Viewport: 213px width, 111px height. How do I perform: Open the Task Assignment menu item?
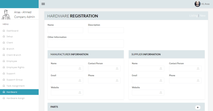point(16,86)
